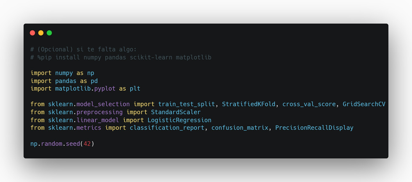The height and width of the screenshot is (182, 412).
Task: Click 'model_selection' in the sklearn import
Action: click(x=105, y=104)
